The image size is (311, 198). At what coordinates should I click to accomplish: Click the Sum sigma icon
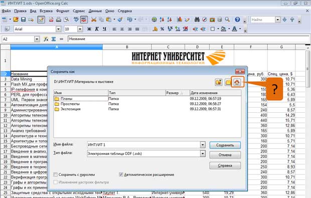pyautogui.click(x=54, y=39)
